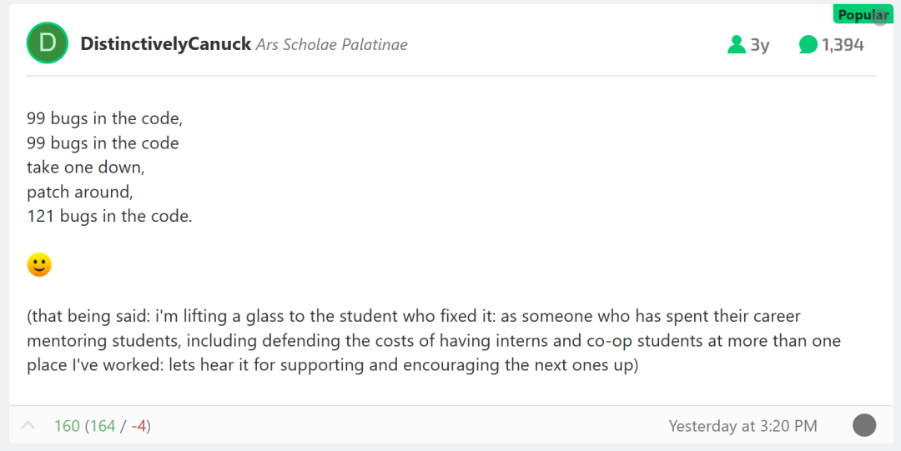The image size is (901, 451).
Task: Open the 1,394 post count
Action: (x=843, y=45)
